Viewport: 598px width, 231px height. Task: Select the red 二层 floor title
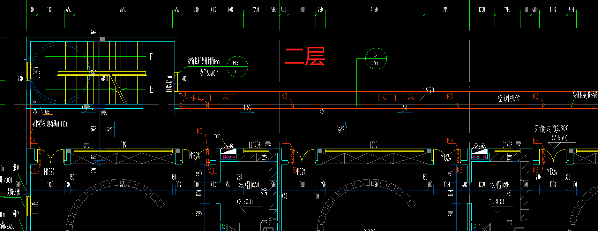coord(305,56)
